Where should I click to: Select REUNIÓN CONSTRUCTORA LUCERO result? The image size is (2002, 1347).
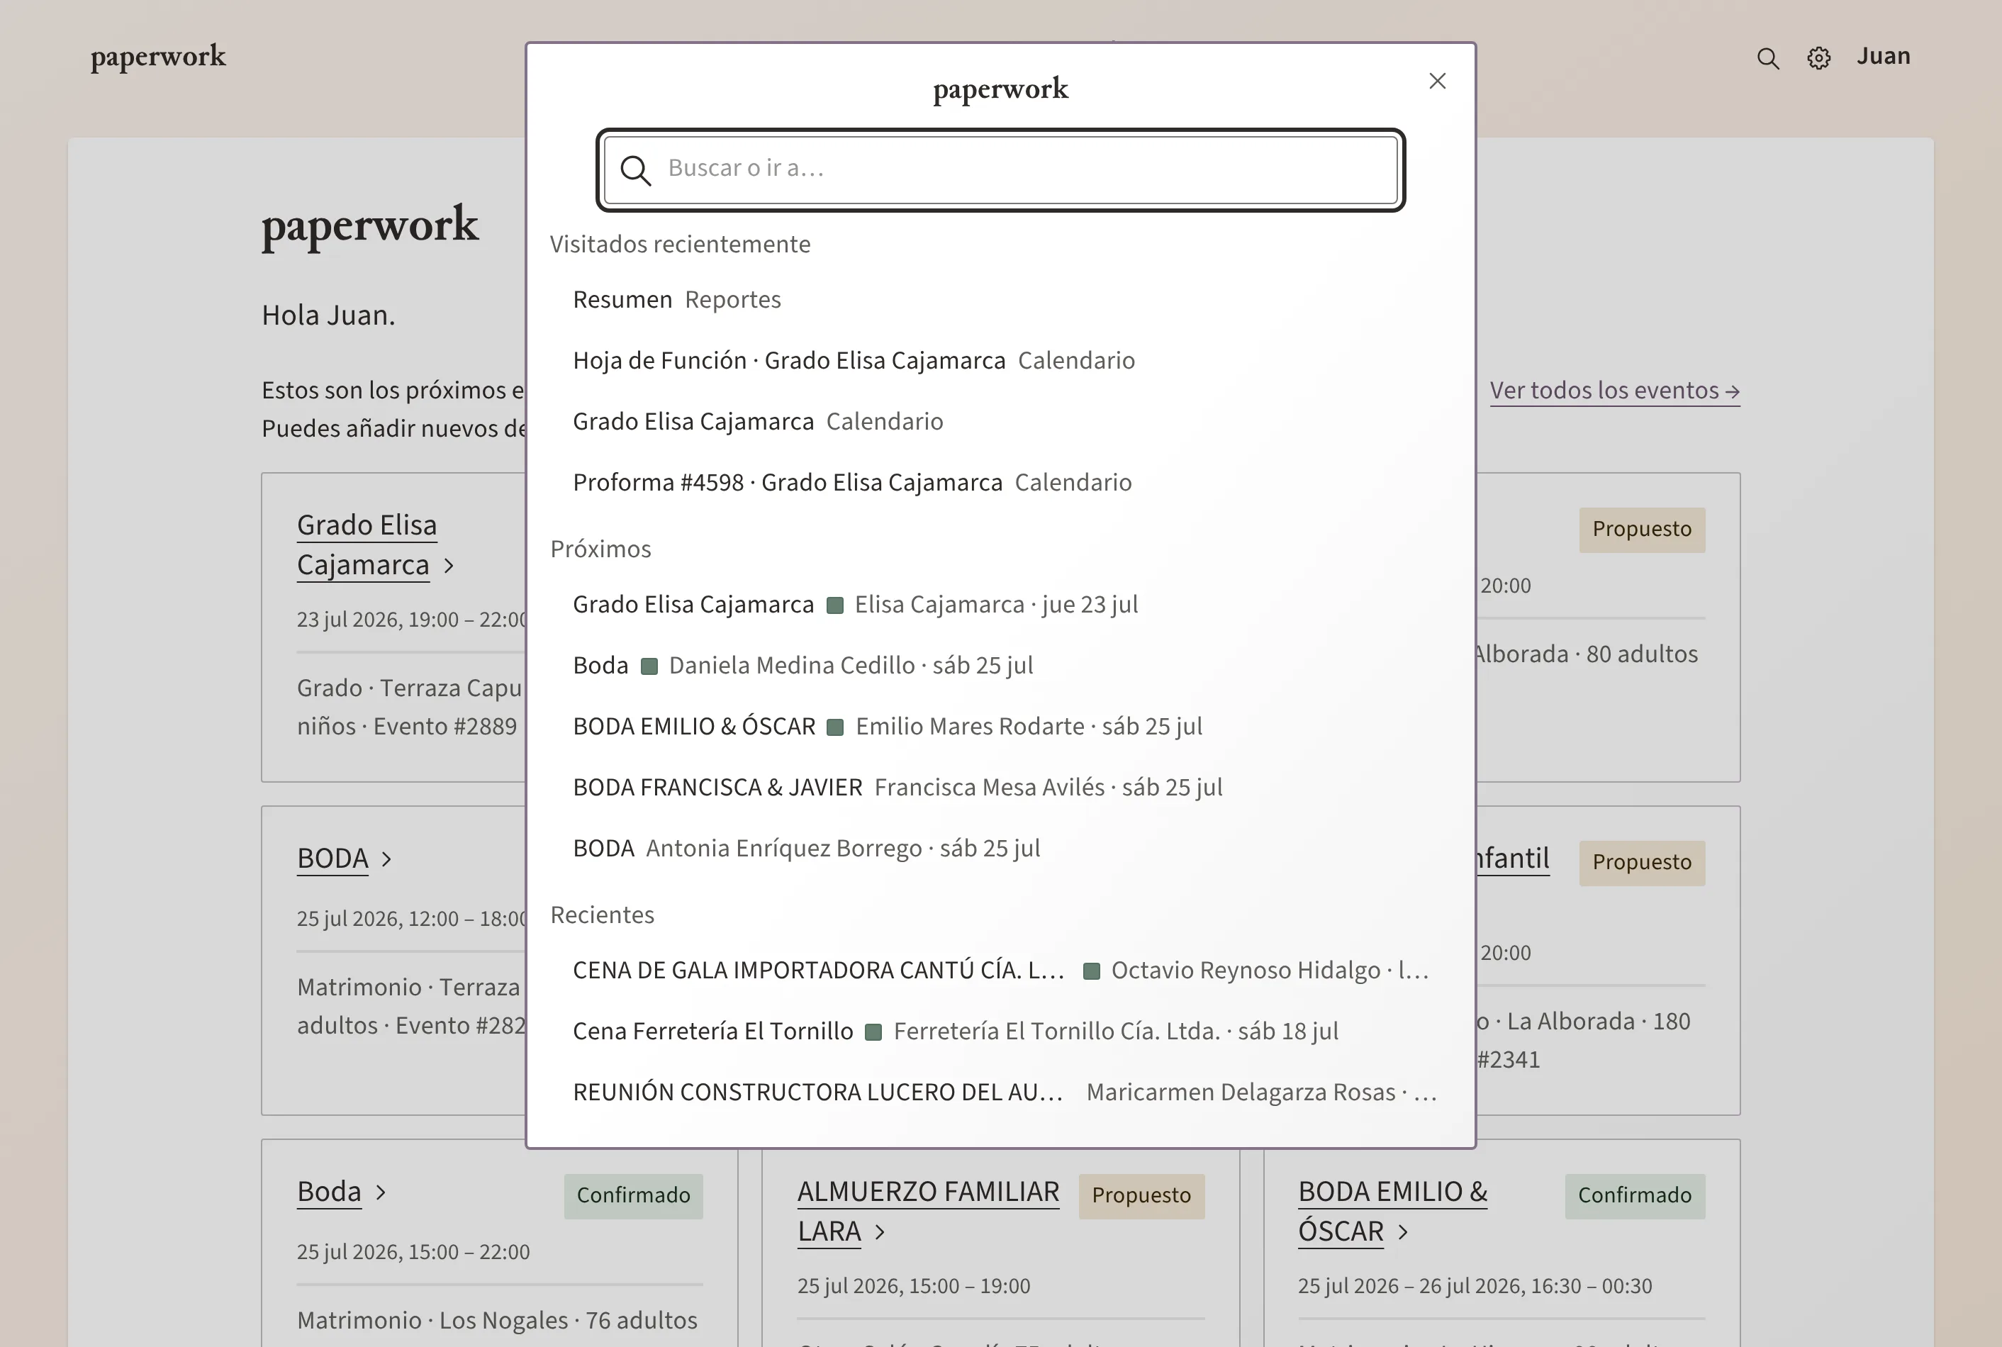click(x=1000, y=1092)
